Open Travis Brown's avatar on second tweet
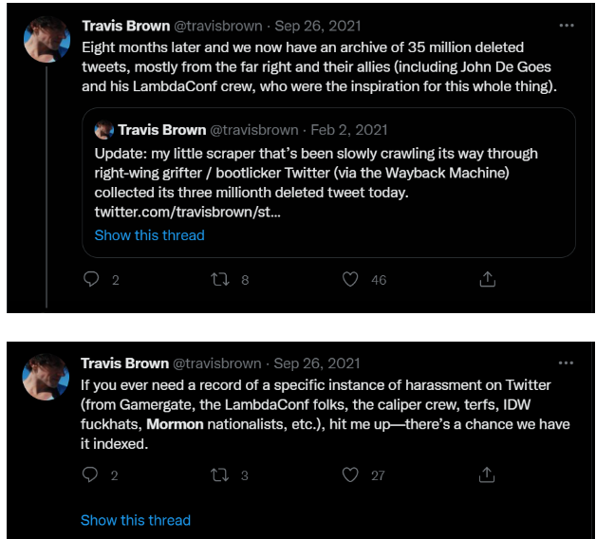Image resolution: width=596 pixels, height=539 pixels. click(x=47, y=378)
